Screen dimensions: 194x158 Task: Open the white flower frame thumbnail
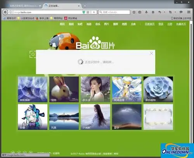pyautogui.click(x=158, y=117)
